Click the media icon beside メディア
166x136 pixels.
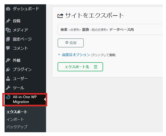[x=8, y=30]
